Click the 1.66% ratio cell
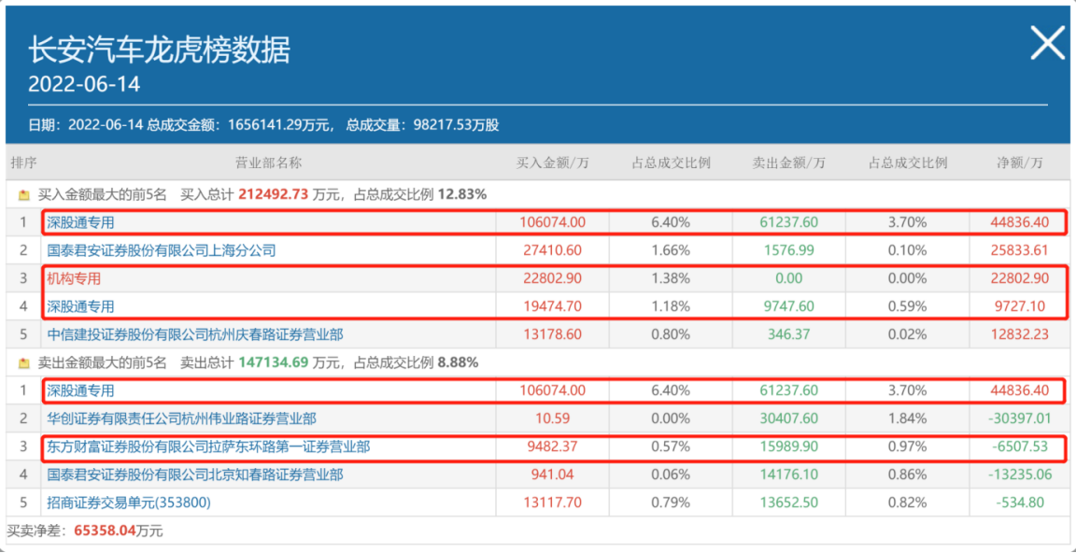 tap(672, 250)
